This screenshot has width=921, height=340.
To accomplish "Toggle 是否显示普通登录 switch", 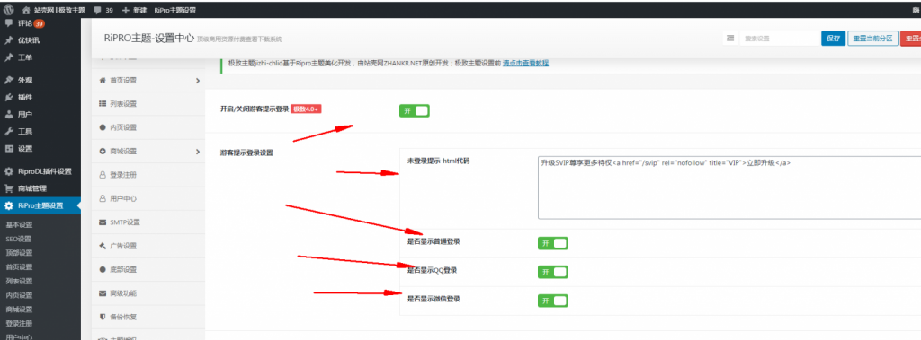I will tap(553, 243).
